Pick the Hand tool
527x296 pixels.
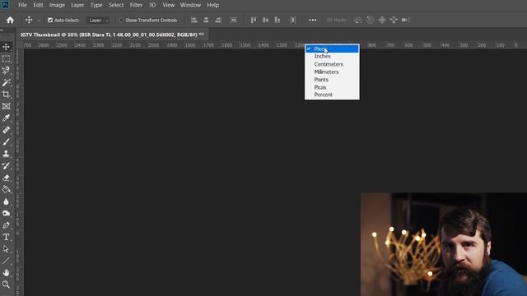click(x=6, y=272)
